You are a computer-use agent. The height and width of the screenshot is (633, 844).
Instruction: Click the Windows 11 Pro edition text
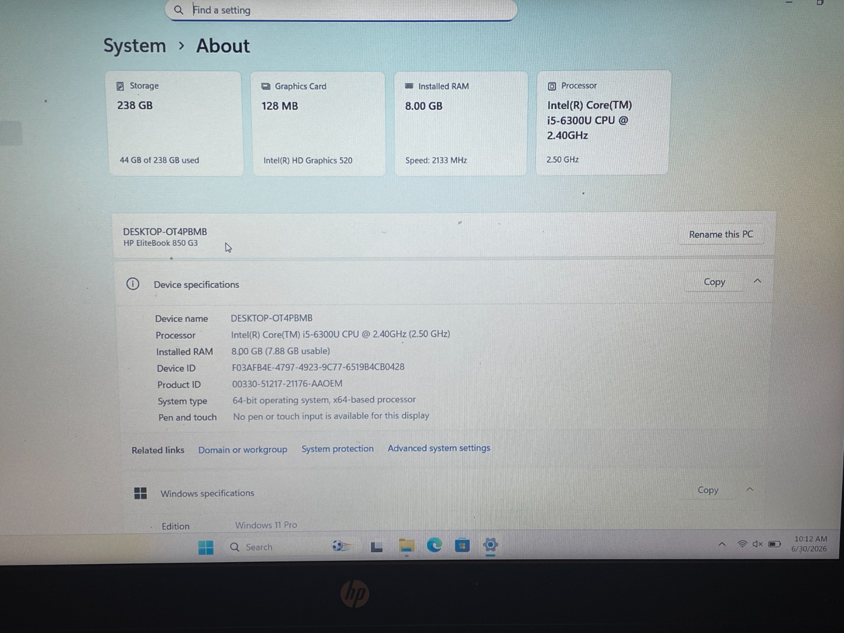266,525
